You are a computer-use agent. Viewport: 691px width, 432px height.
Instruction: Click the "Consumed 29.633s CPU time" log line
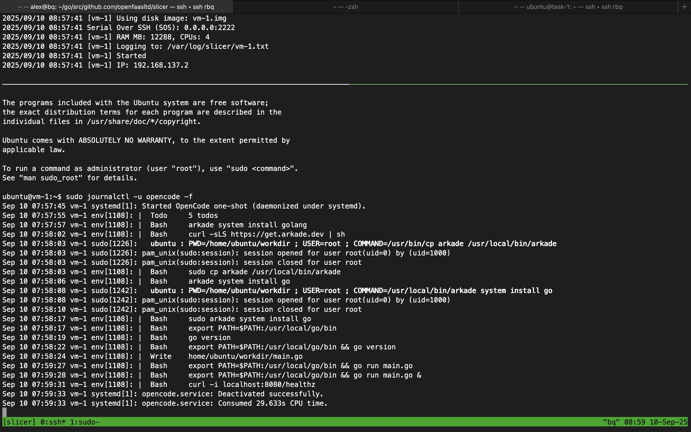pyautogui.click(x=273, y=403)
